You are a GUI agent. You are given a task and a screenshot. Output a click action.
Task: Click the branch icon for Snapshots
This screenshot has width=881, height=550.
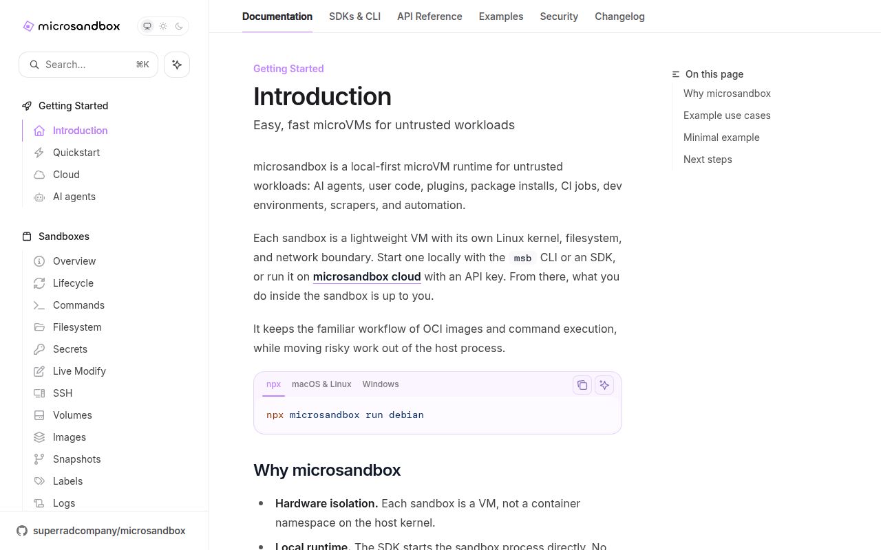(39, 459)
